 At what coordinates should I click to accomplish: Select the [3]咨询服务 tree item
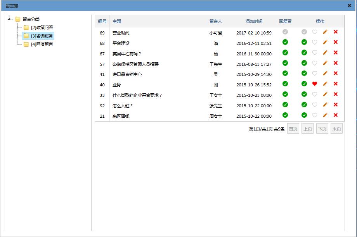(x=42, y=36)
